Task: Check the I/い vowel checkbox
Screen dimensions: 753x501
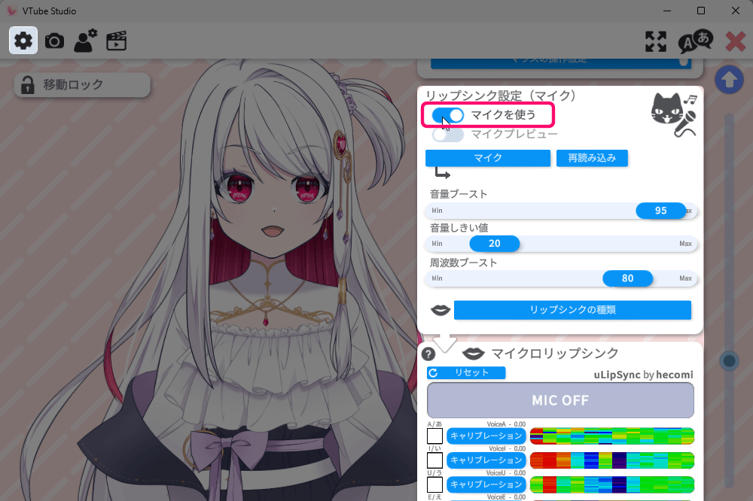Action: pos(434,460)
